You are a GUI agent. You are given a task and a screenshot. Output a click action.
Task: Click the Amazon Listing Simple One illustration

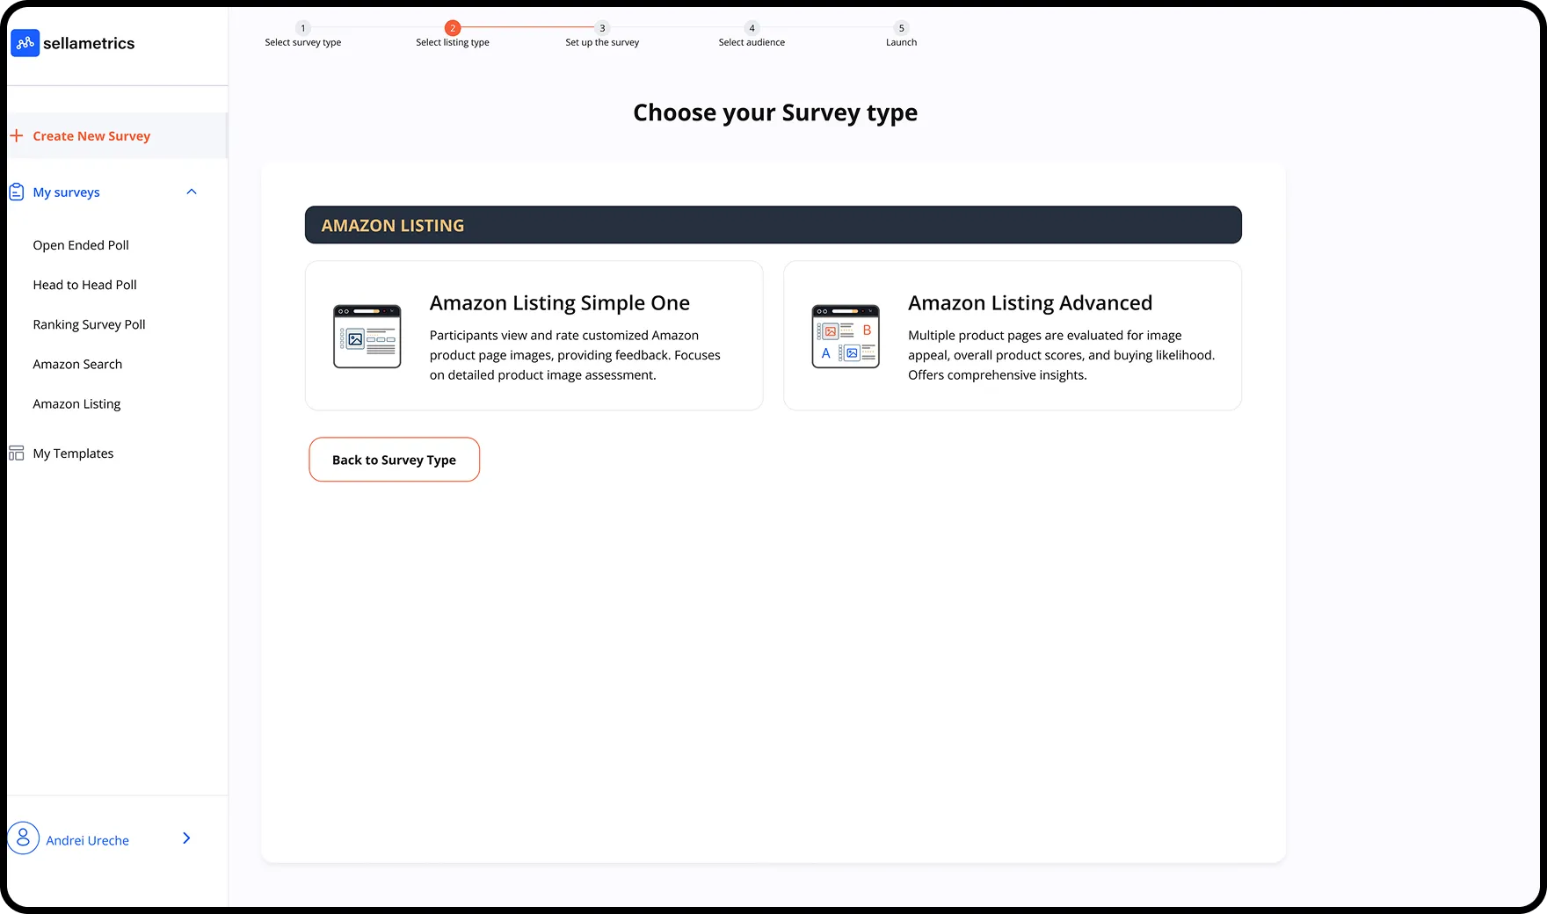coord(367,336)
